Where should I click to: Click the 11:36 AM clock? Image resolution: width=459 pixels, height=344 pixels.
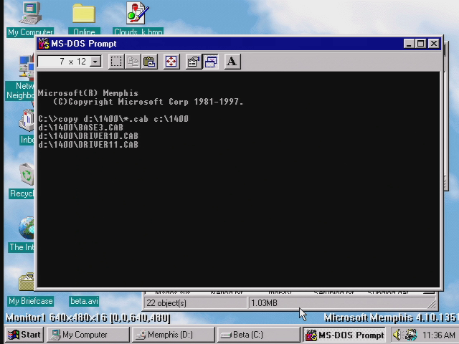[439, 335]
